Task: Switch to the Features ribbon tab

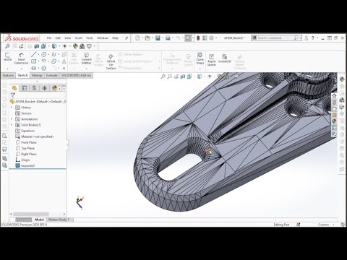Action: (x=8, y=75)
